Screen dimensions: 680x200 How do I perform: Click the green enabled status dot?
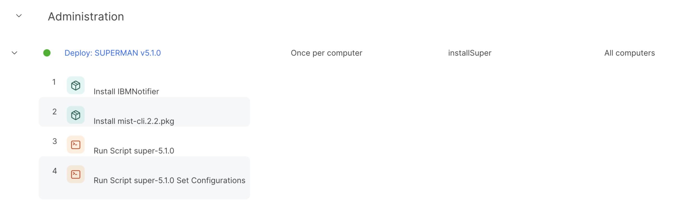[47, 53]
